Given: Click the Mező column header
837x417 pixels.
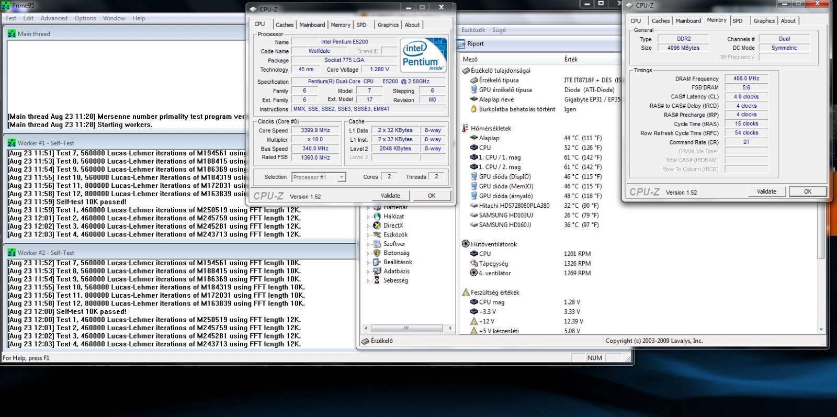Looking at the screenshot, I should (x=510, y=59).
